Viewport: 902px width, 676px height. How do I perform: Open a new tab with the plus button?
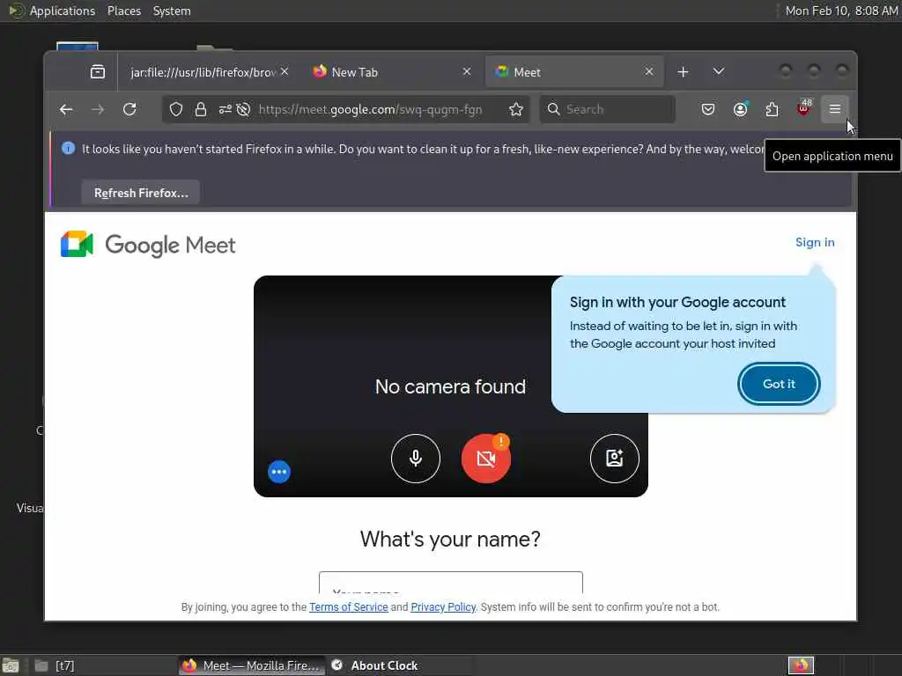click(x=683, y=72)
